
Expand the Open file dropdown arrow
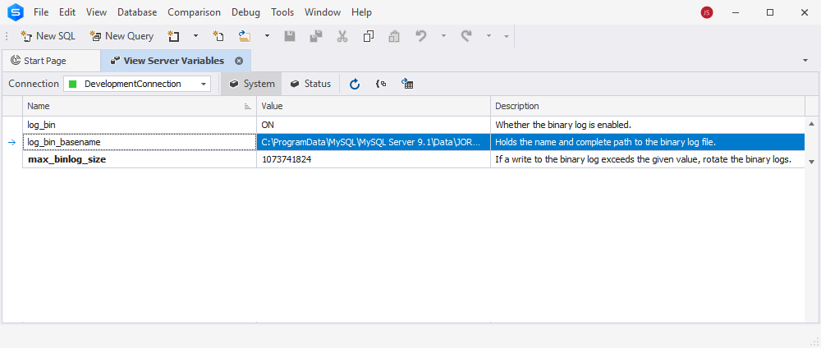pos(267,36)
